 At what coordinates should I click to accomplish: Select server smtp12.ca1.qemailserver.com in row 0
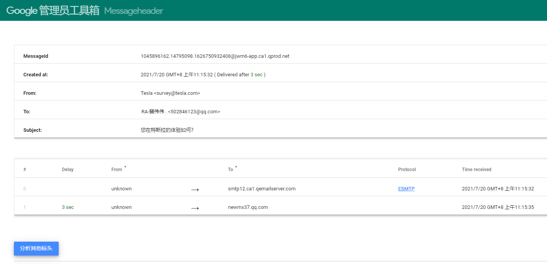262,188
